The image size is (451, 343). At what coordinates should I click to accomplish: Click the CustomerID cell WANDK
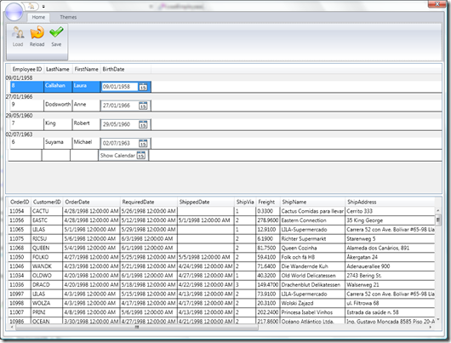pyautogui.click(x=47, y=266)
